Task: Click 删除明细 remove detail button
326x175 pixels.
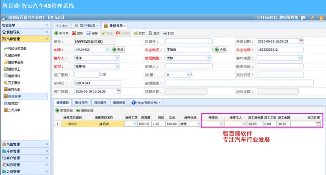Action: tap(85, 110)
